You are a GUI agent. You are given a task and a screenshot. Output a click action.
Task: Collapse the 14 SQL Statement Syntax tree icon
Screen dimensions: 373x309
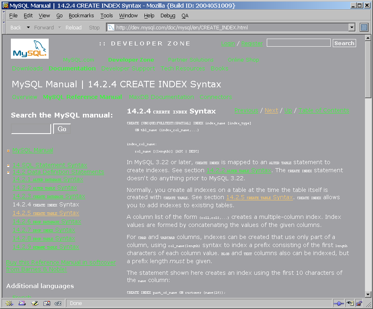pos(8,165)
